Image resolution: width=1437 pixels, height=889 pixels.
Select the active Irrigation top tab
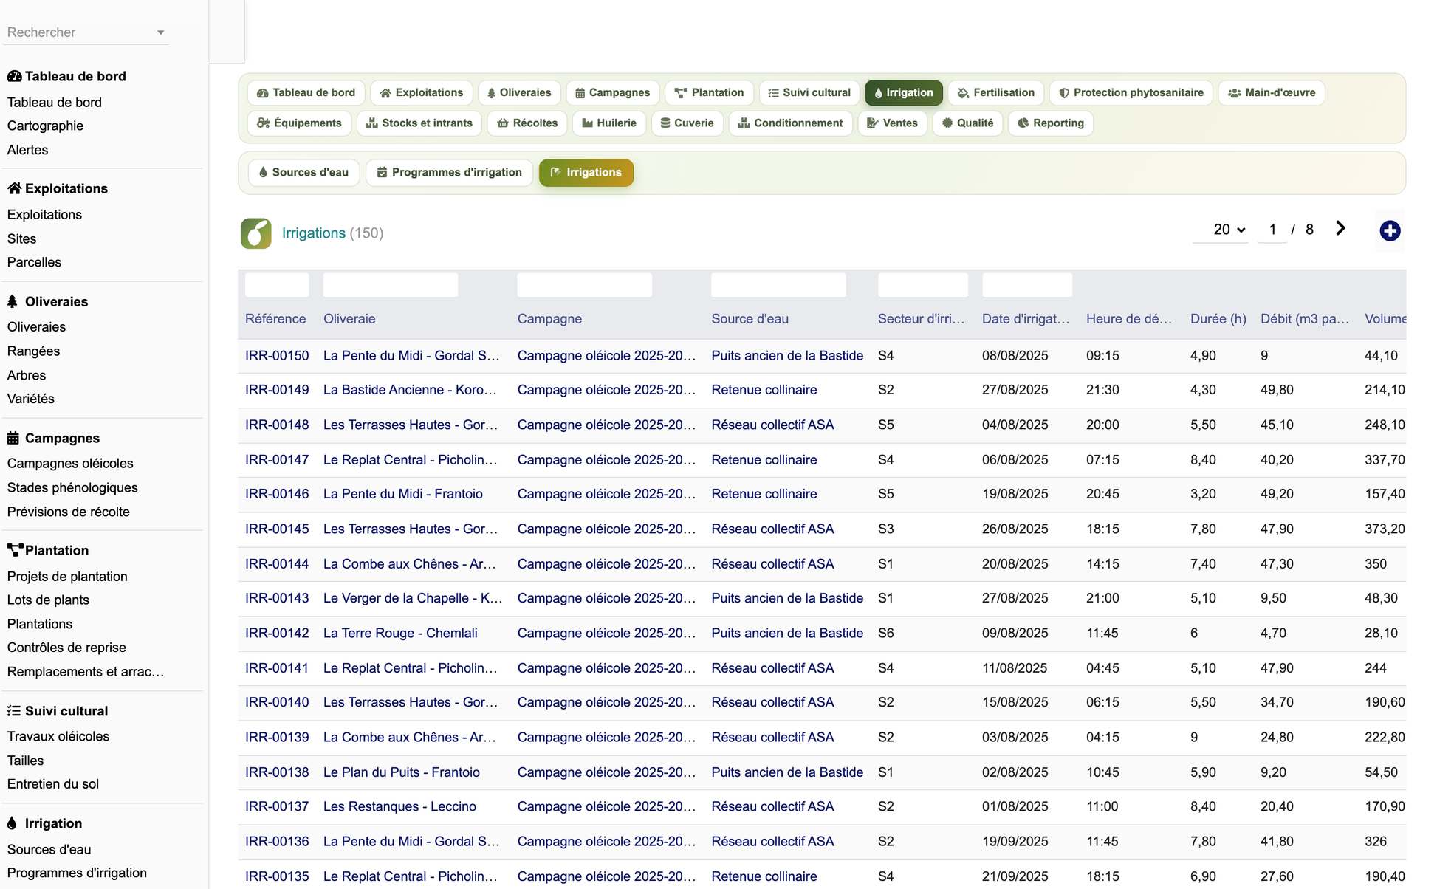coord(904,92)
